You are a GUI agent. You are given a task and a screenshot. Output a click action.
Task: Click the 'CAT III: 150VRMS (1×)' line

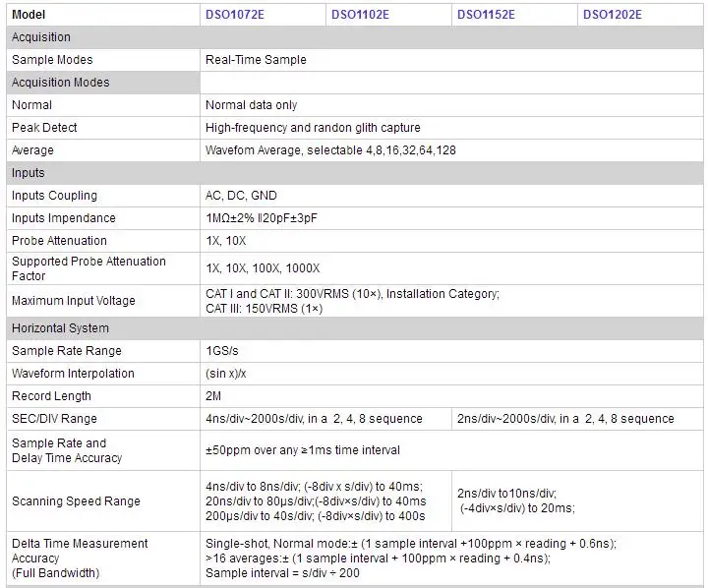(x=264, y=309)
